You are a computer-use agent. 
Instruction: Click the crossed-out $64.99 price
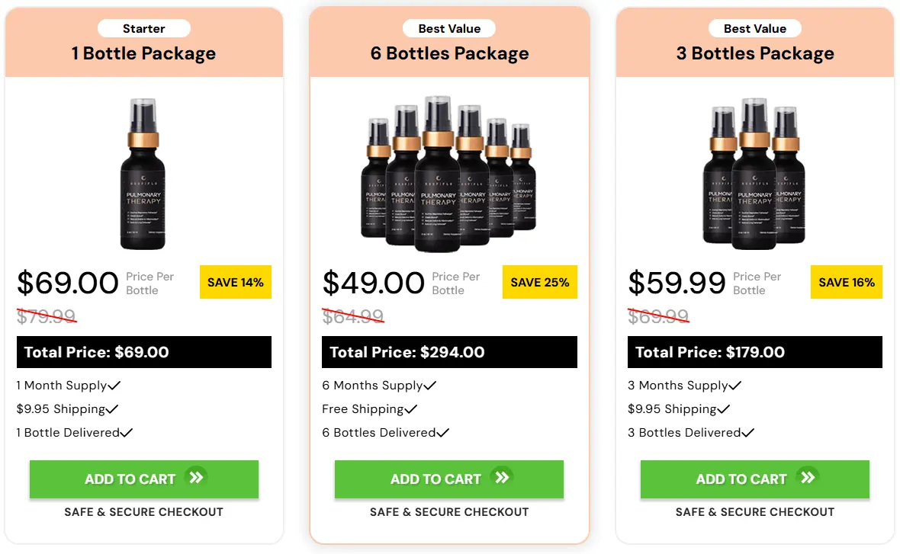click(x=353, y=317)
